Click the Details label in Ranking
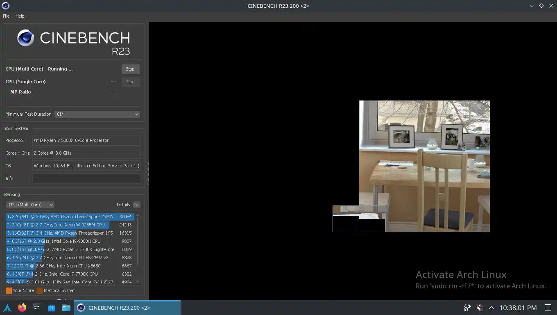Screen dimensions: 557x315 tap(123, 205)
